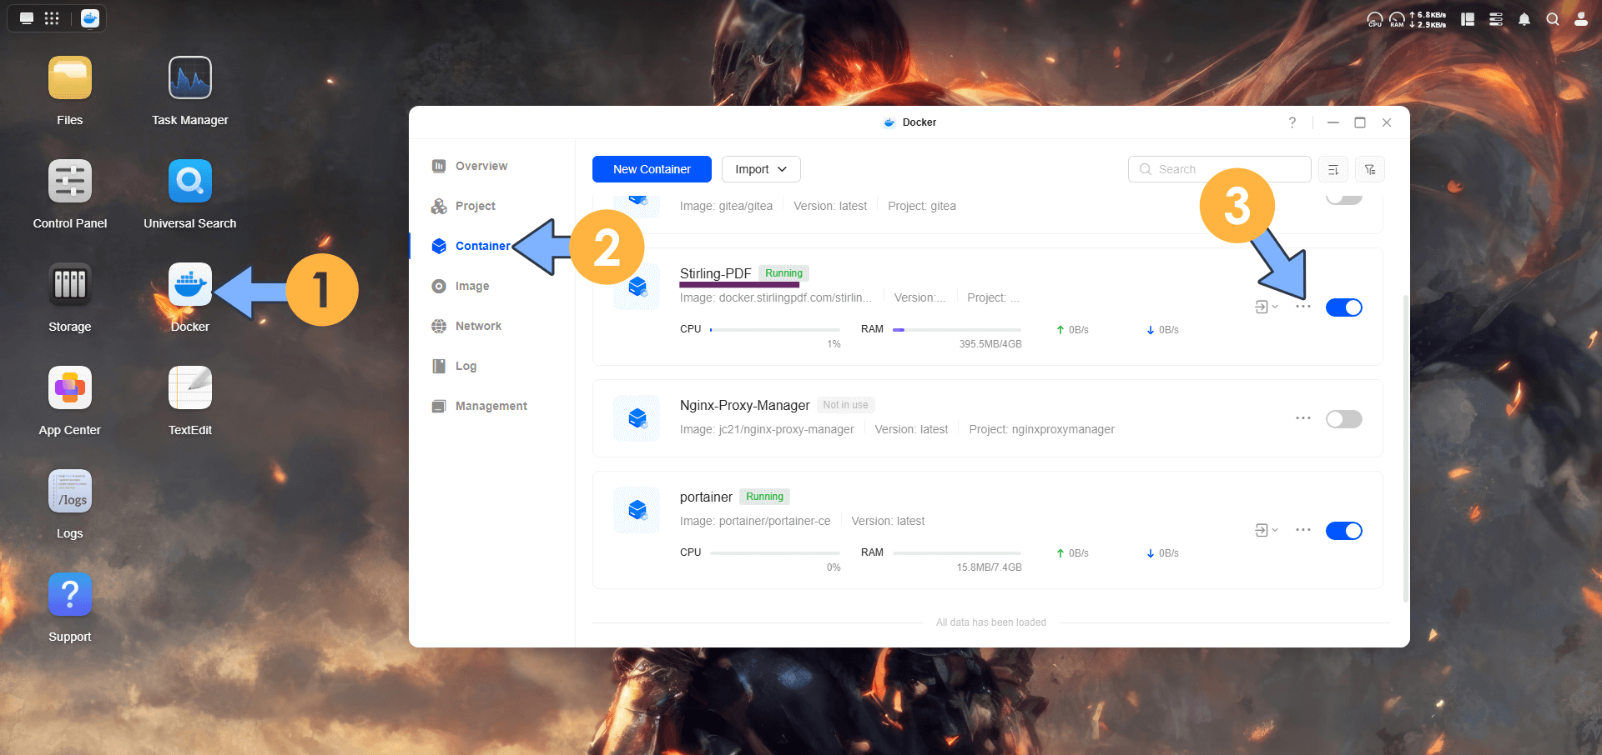The width and height of the screenshot is (1602, 755).
Task: Click 'Image: portainer/portainer-ce' text
Action: [755, 521]
